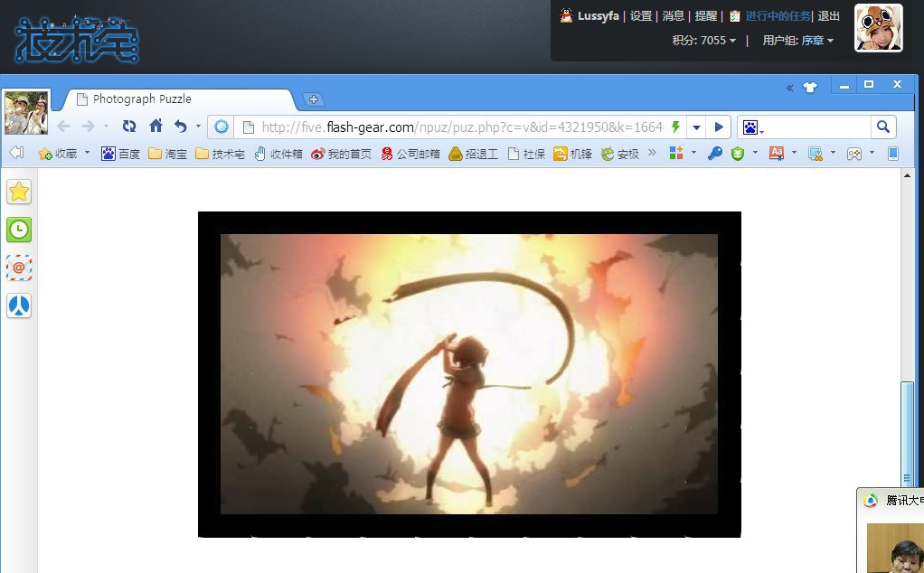The height and width of the screenshot is (573, 924).
Task: Open the 淘宝 bookmark folder
Action: [168, 155]
